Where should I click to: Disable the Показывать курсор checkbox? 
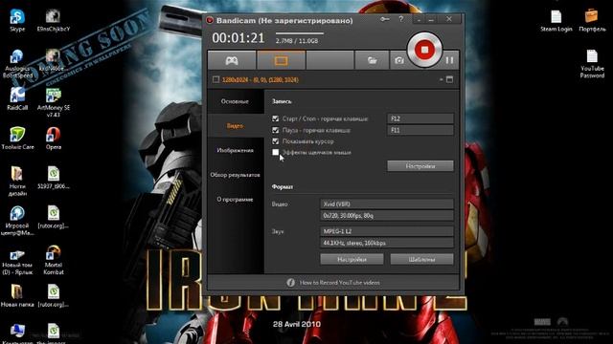point(276,141)
